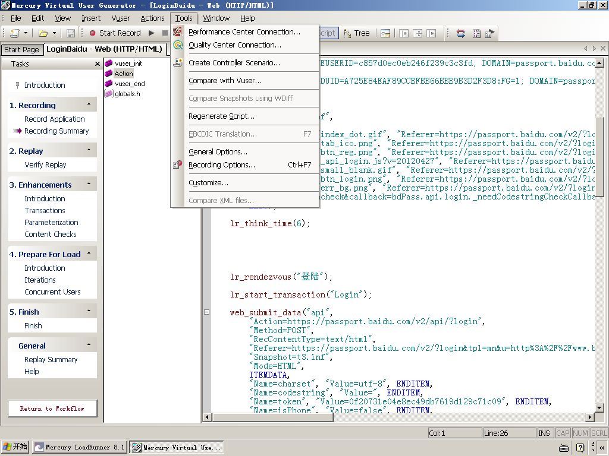The width and height of the screenshot is (609, 456).
Task: Open the Parameterization task link
Action: pos(51,223)
